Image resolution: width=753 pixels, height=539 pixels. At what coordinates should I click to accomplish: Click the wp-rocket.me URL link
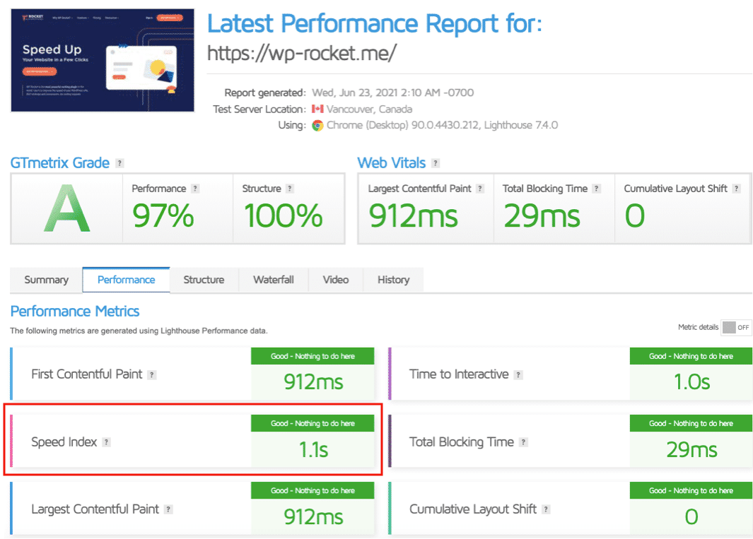[x=302, y=53]
